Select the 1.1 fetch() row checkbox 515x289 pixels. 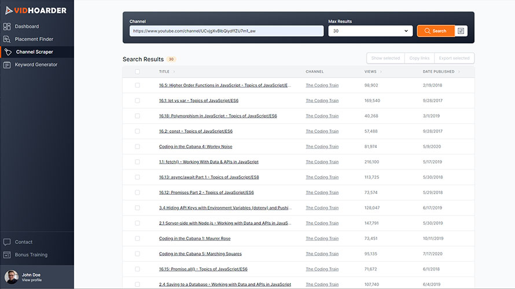pyautogui.click(x=137, y=162)
